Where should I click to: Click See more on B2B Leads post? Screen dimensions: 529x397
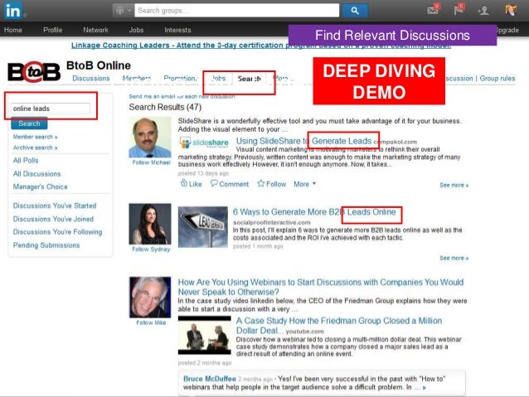pyautogui.click(x=454, y=258)
